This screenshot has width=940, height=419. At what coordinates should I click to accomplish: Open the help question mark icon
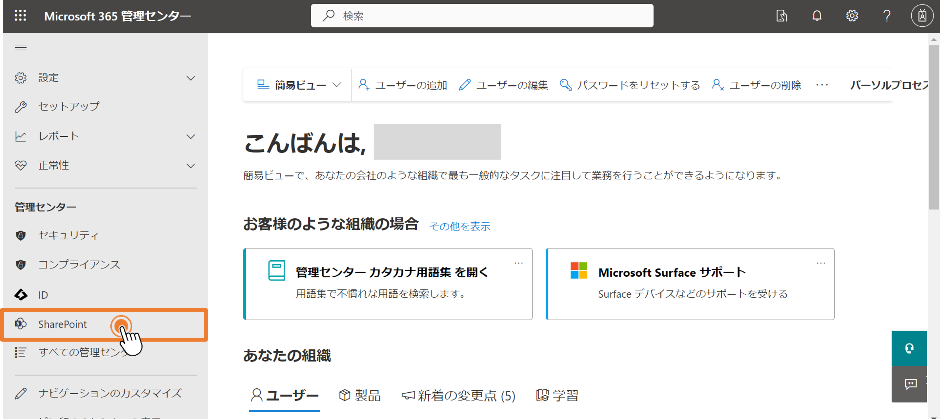887,16
